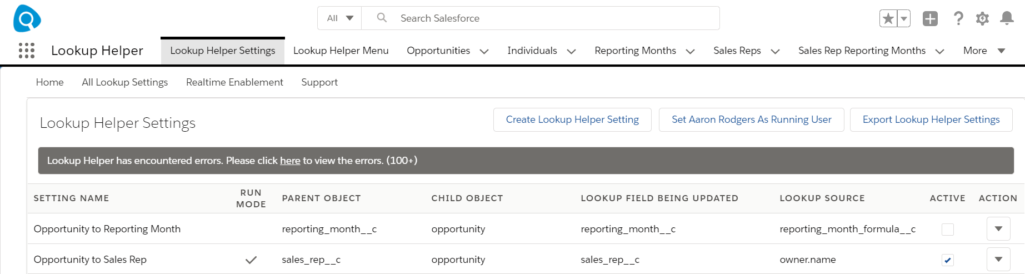This screenshot has width=1025, height=274.
Task: Click 'reporting_month__c' lookup field being updated cell
Action: 628,229
